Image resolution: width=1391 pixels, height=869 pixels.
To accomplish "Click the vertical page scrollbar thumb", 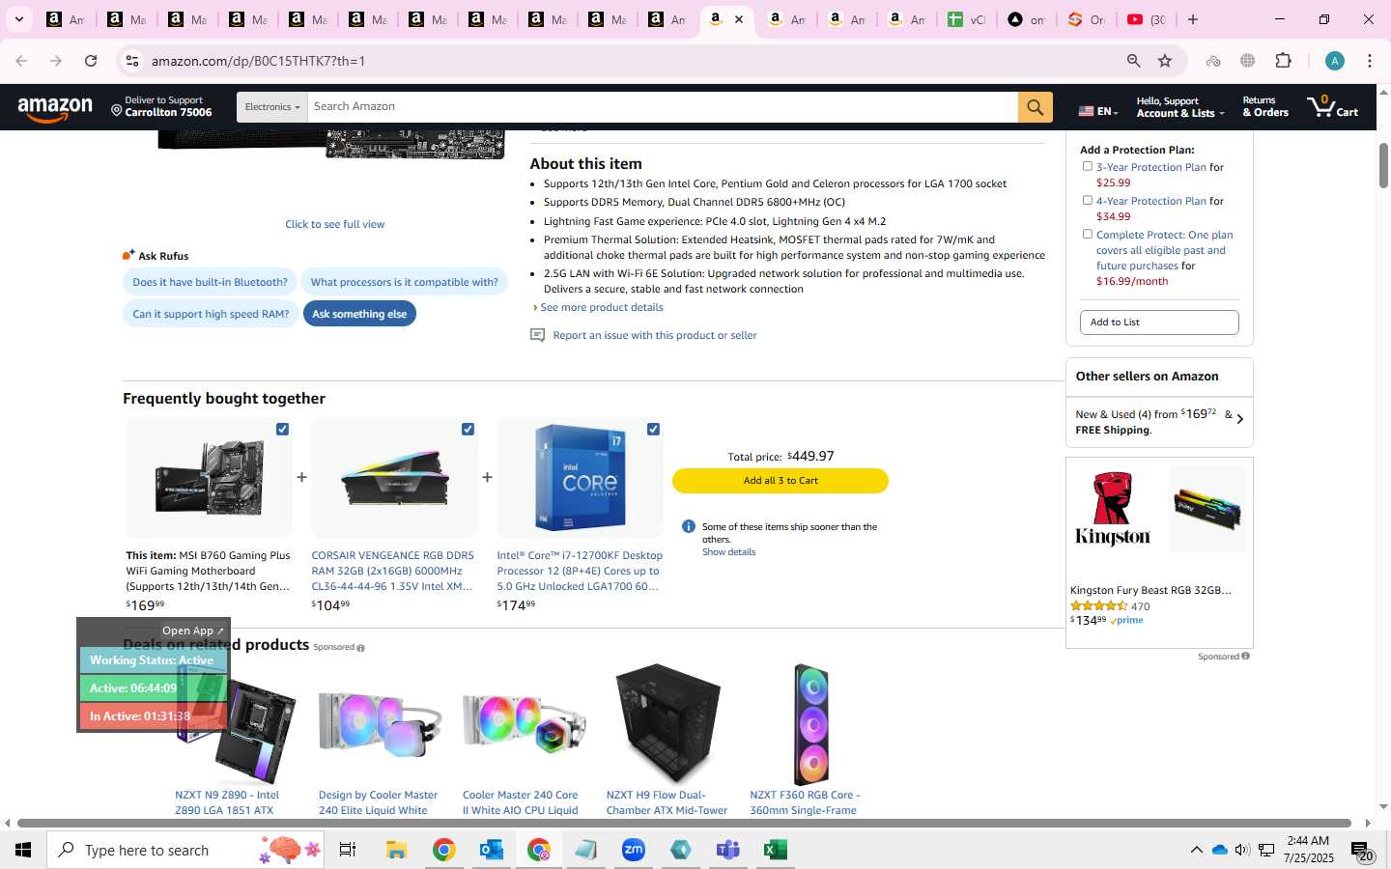I will pos(1383,166).
